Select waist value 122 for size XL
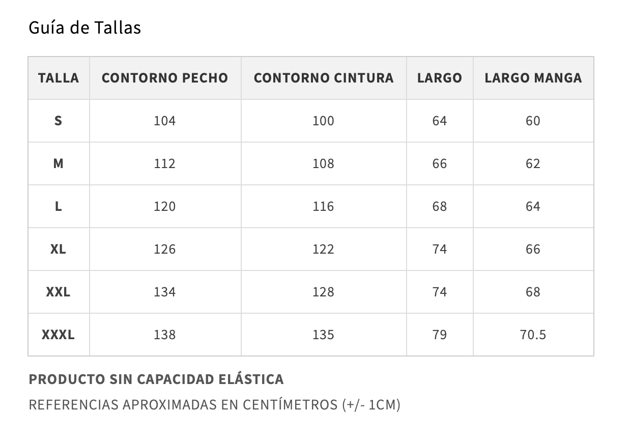The height and width of the screenshot is (438, 630). 324,249
